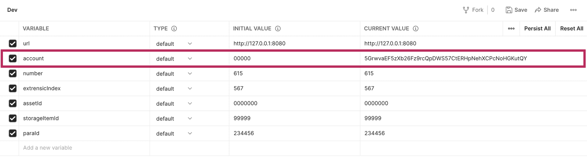The image size is (587, 160).
Task: Click the Save icon button
Action: click(x=509, y=10)
